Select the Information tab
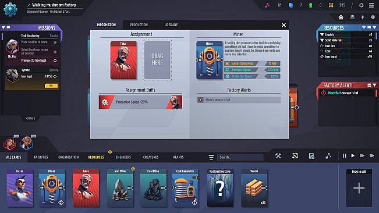This screenshot has width=379, height=213. tap(107, 25)
